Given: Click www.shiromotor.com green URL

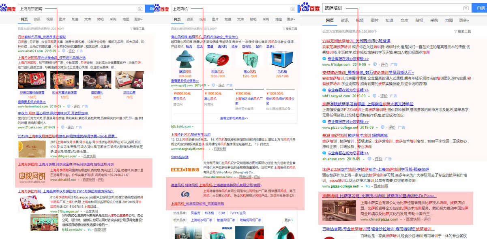Looking at the screenshot, I should click(x=219, y=177).
